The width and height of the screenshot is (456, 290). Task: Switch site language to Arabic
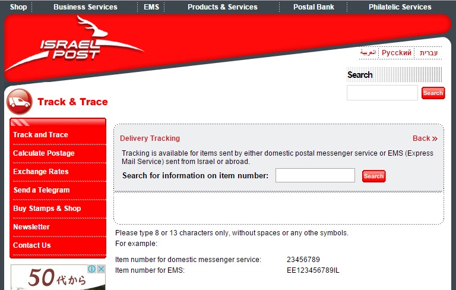click(368, 53)
